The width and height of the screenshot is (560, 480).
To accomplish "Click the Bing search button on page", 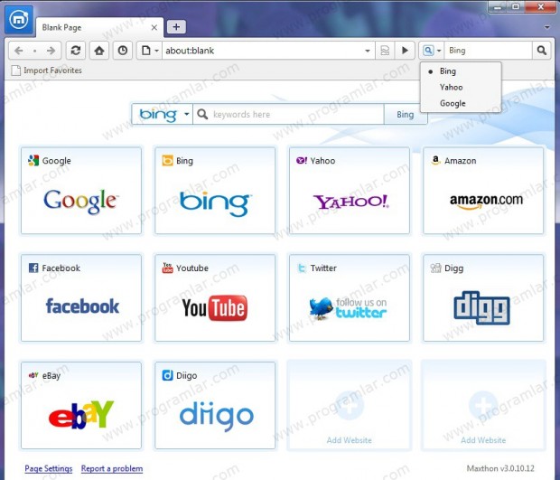I will point(405,115).
